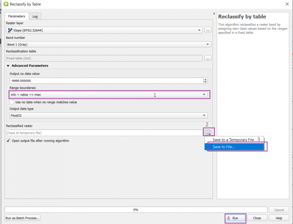This screenshot has width=293, height=224.
Task: Collapse help panel using the arrow handle
Action: tap(214, 13)
